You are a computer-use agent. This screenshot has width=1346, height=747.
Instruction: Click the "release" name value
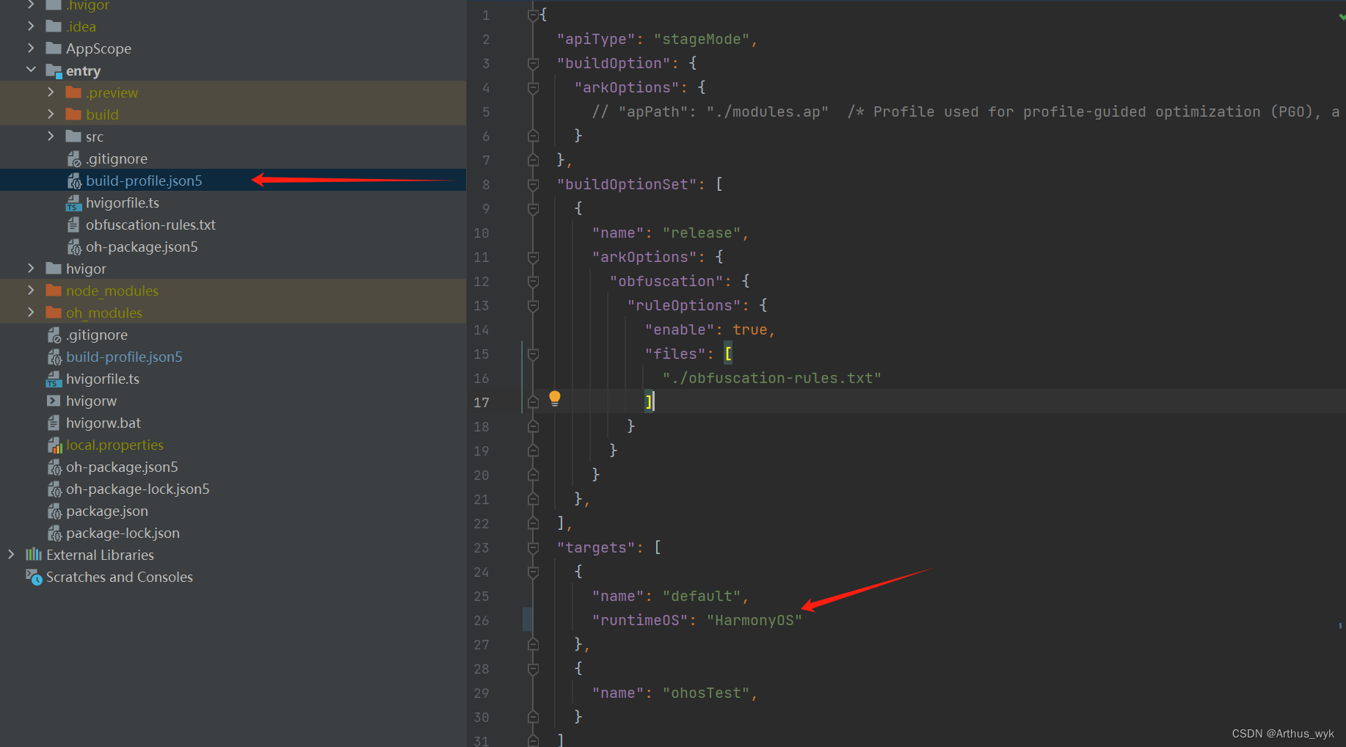(702, 233)
